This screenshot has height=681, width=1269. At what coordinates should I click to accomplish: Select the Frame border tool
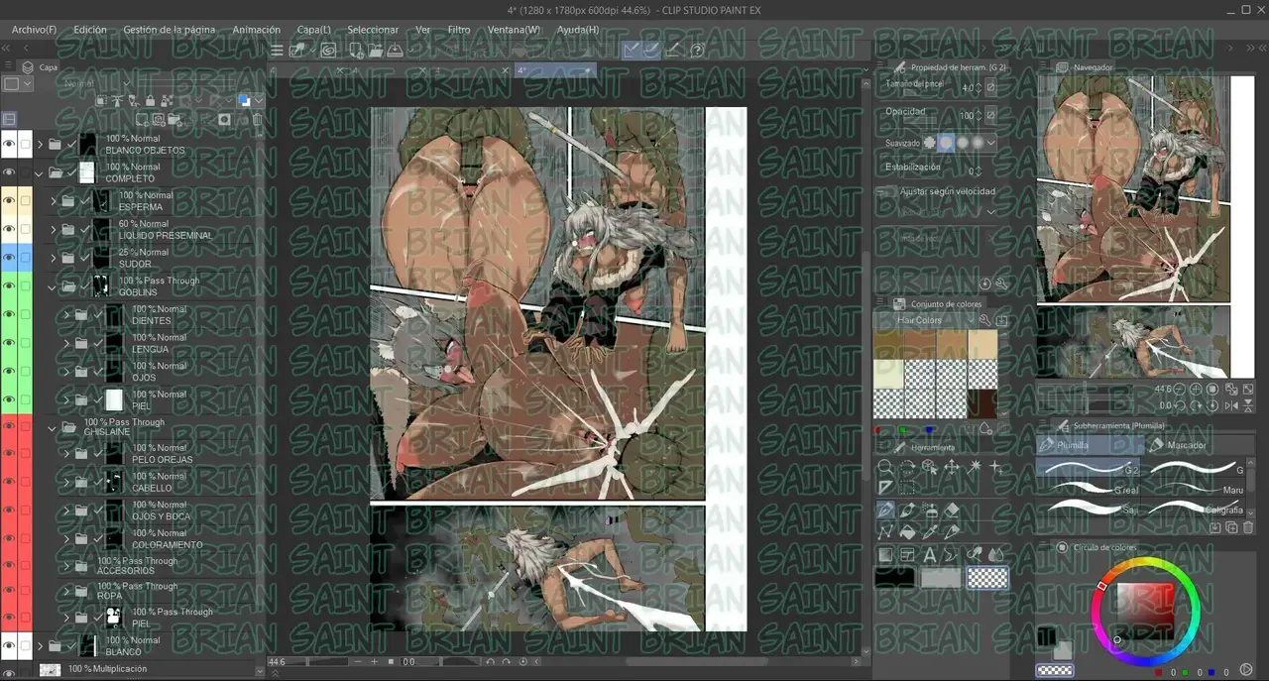[x=907, y=555]
